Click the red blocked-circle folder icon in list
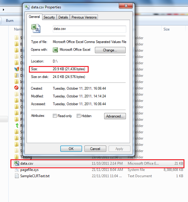 (16, 88)
